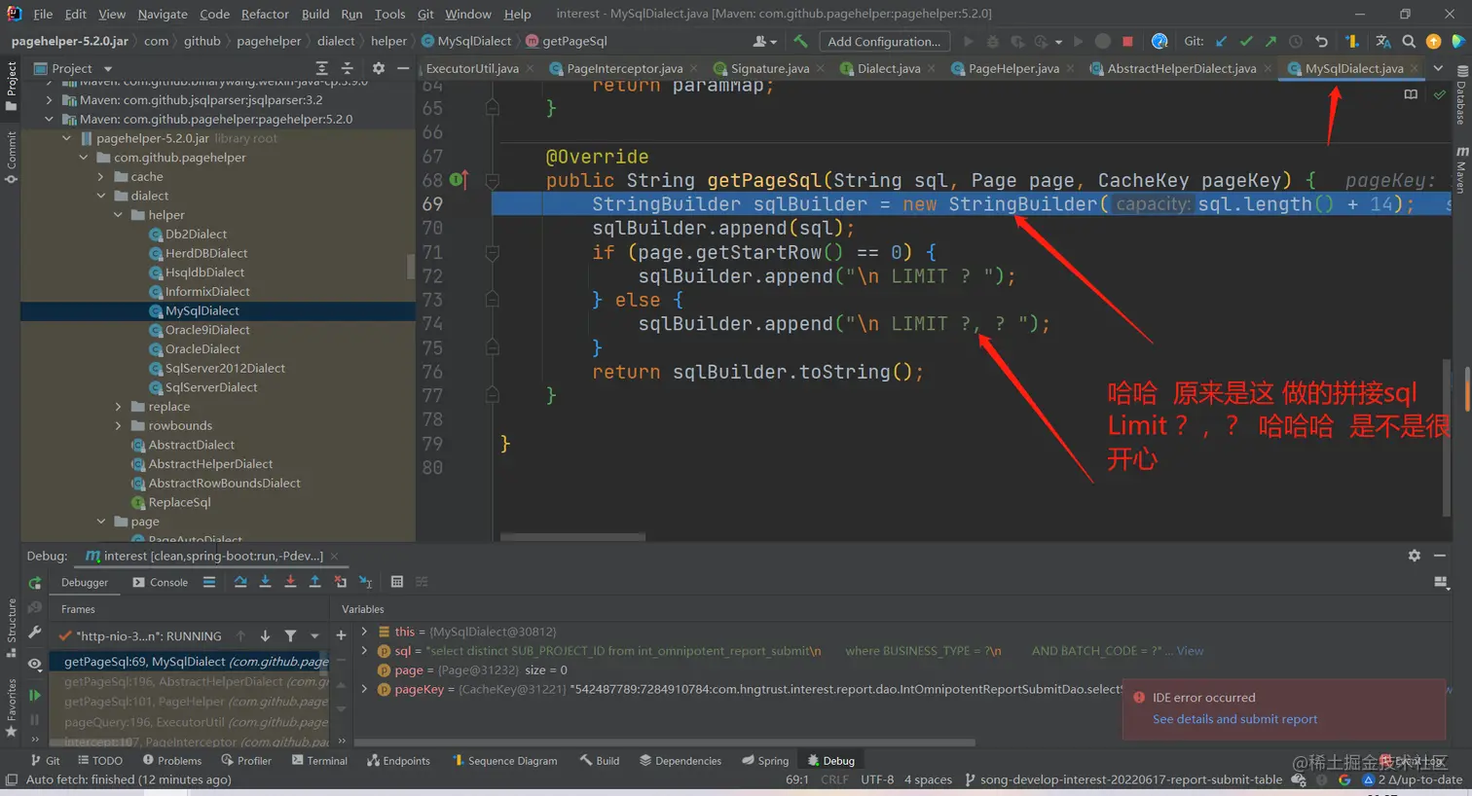Viewport: 1472px width, 796px height.
Task: Select SqlServer2012Dialect in project tree
Action: tap(225, 368)
